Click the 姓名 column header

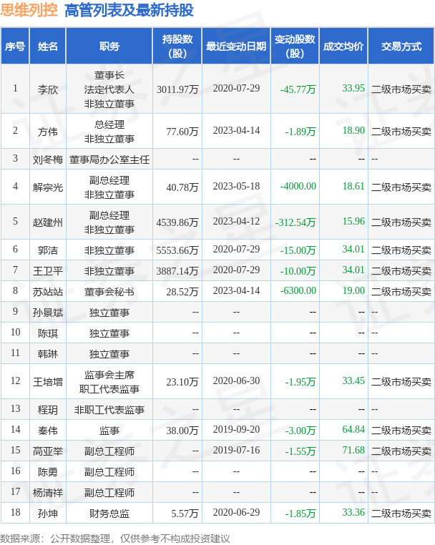(x=48, y=46)
